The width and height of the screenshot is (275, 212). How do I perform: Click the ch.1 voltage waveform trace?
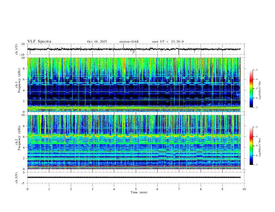(x=134, y=49)
